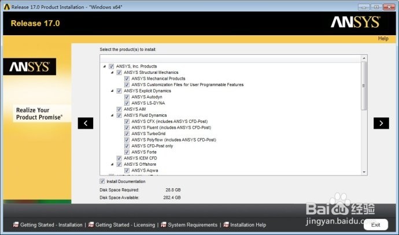Viewport: 399px width, 235px height.
Task: Open Installation Help link
Action: coord(248,225)
